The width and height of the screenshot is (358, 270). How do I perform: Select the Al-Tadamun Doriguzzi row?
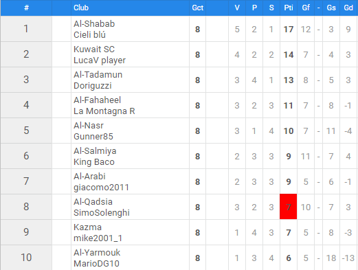coord(179,80)
